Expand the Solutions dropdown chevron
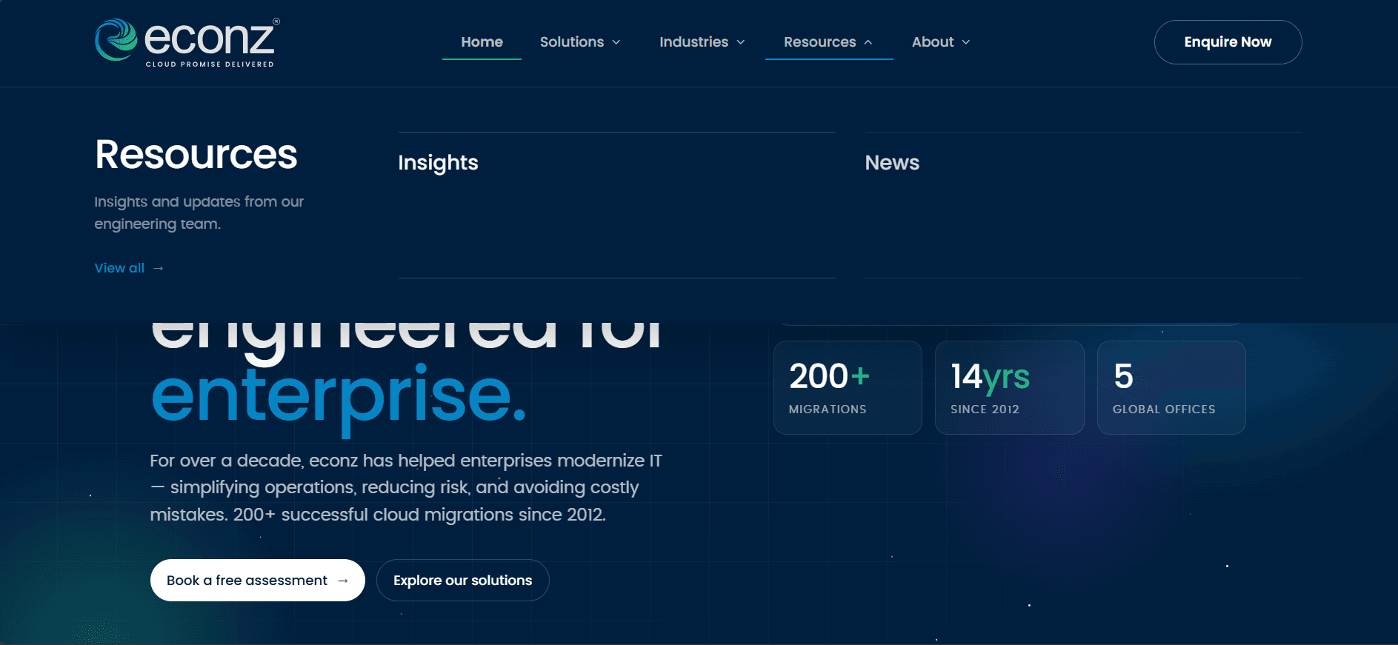The height and width of the screenshot is (645, 1398). click(x=616, y=42)
